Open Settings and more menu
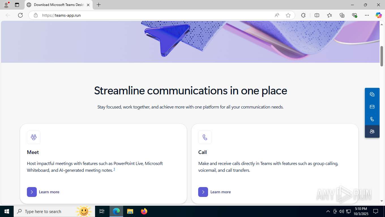The width and height of the screenshot is (385, 217). [367, 15]
